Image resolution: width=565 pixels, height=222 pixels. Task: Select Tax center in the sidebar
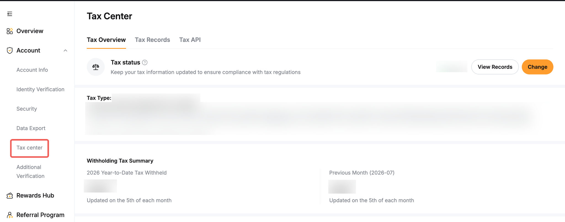(x=30, y=148)
